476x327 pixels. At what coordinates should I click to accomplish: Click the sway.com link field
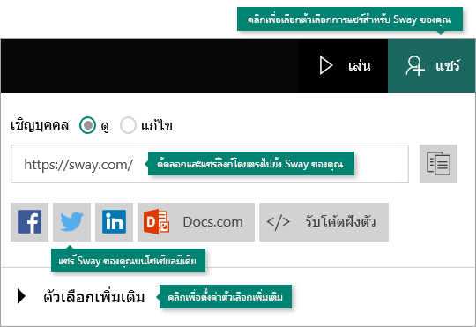click(210, 164)
